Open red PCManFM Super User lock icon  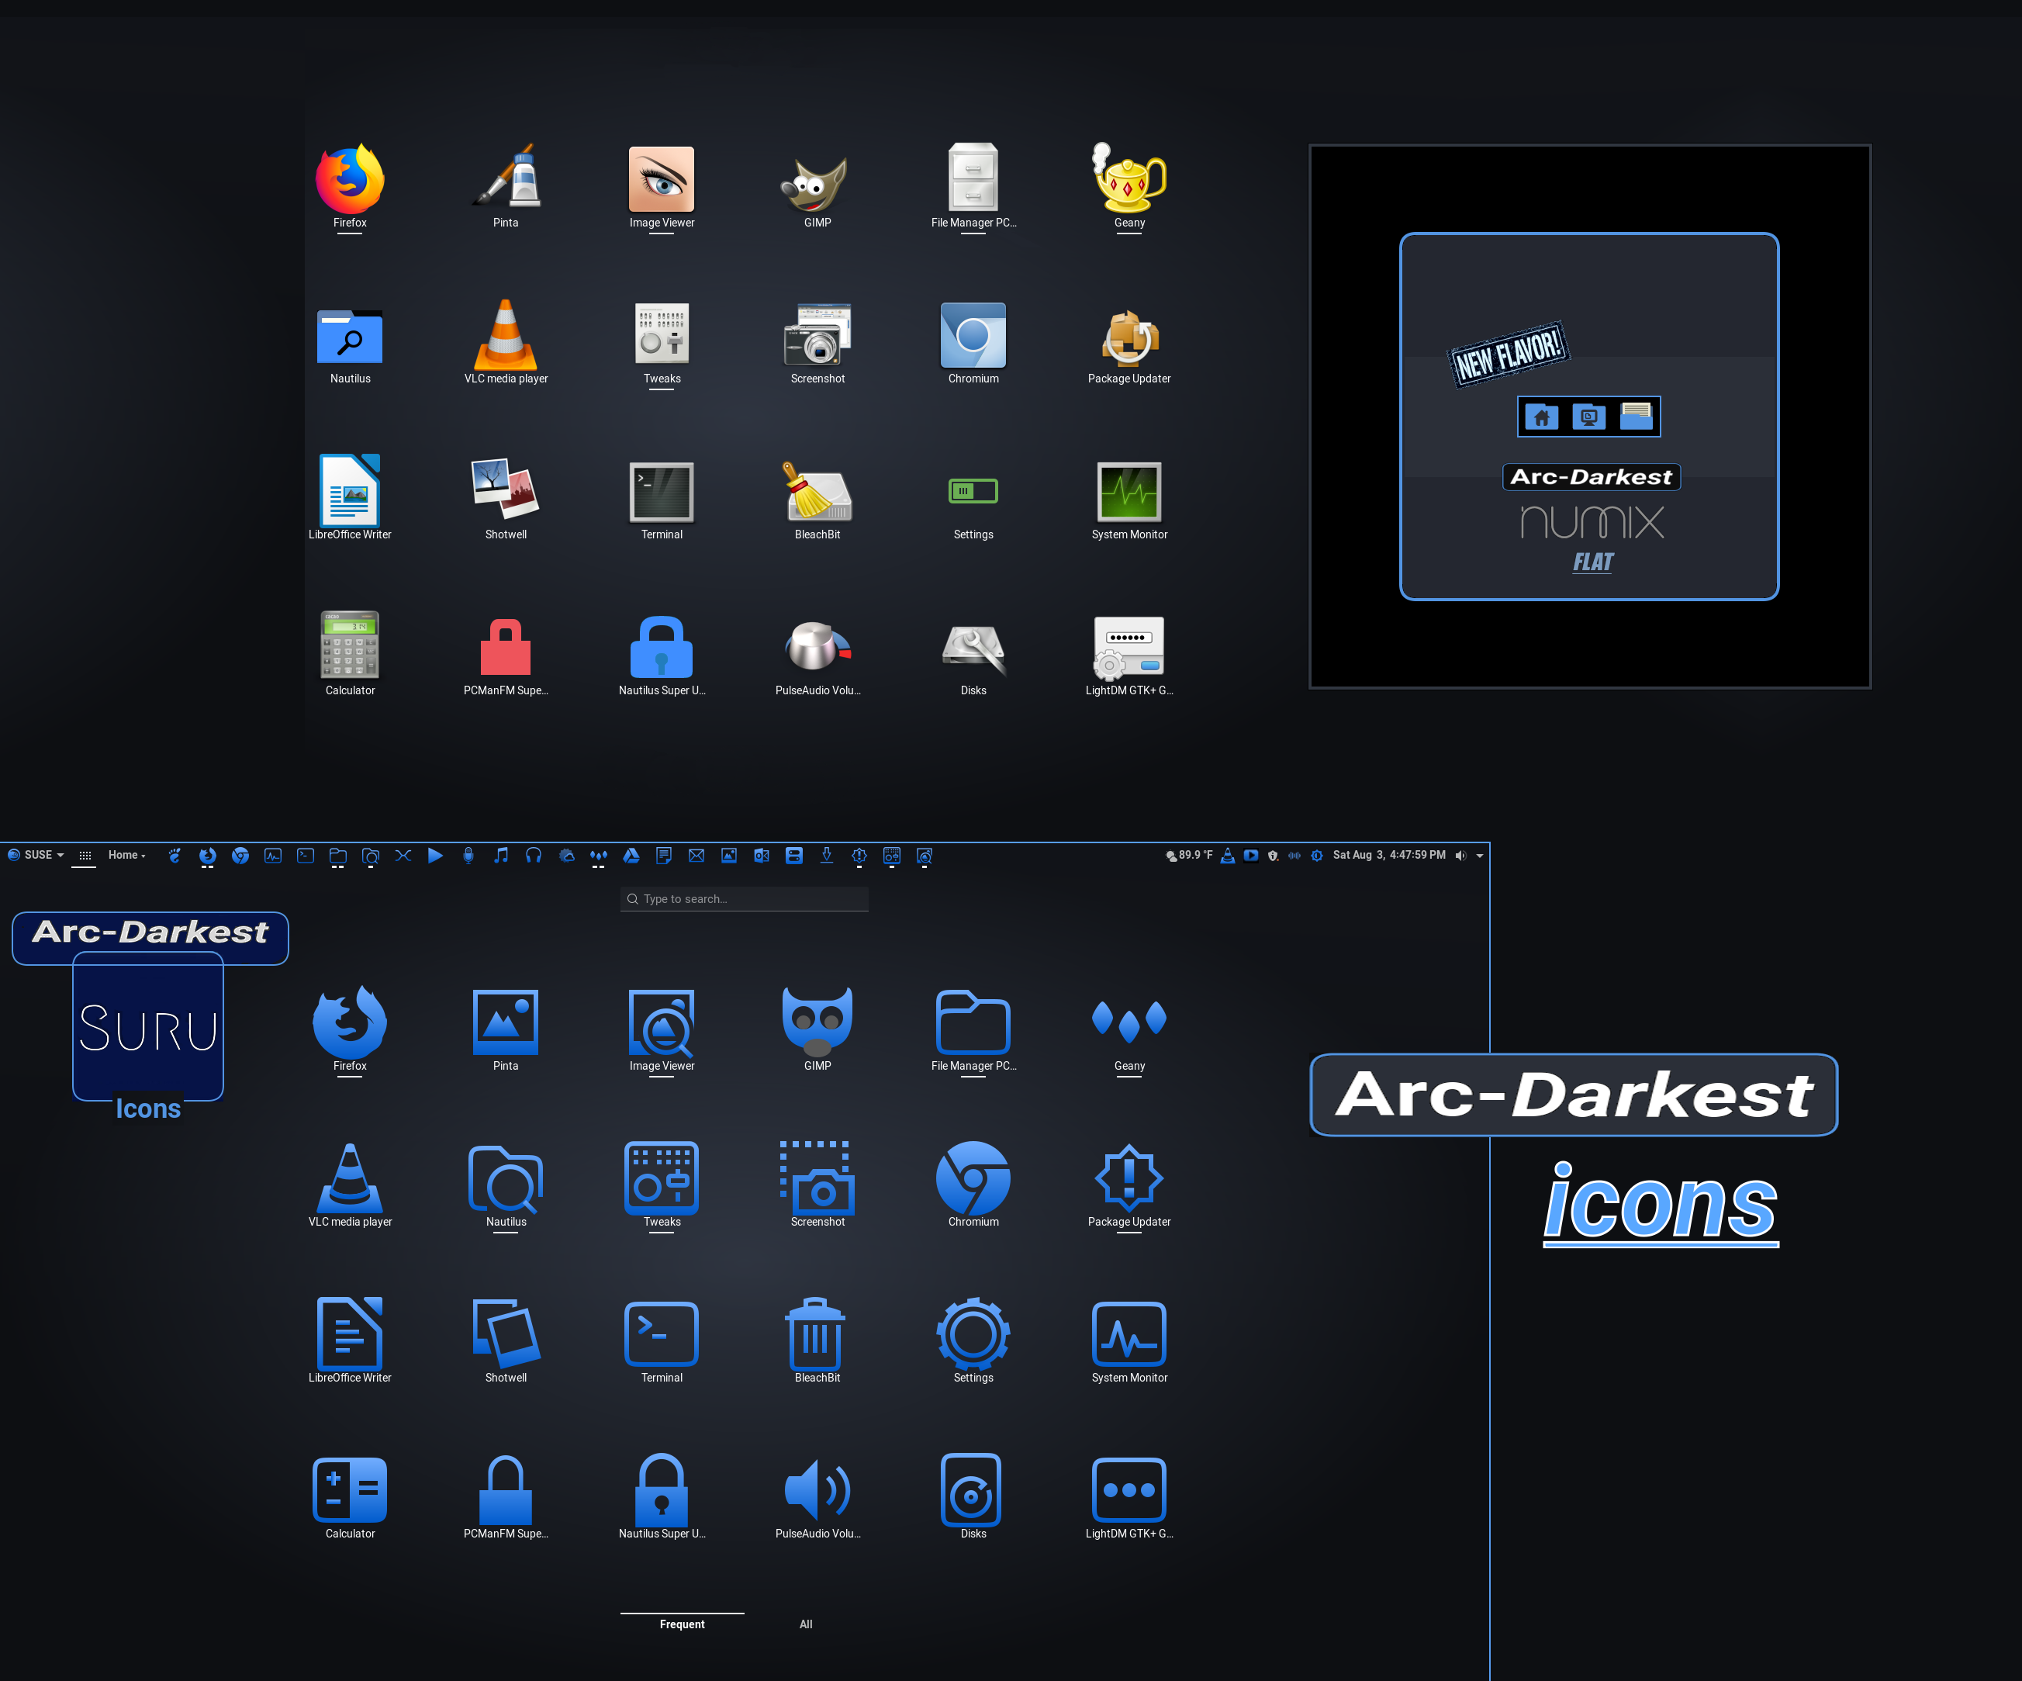coord(506,646)
